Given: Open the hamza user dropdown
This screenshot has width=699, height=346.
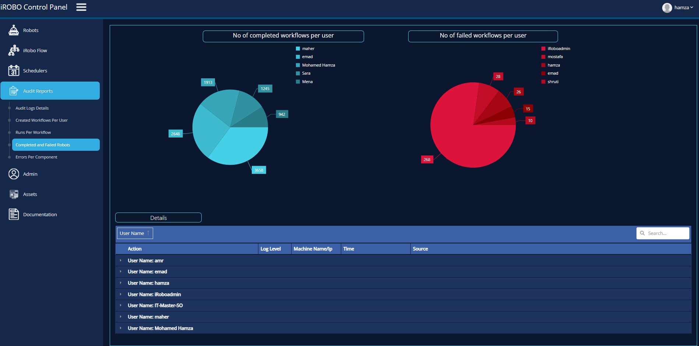Looking at the screenshot, I should click(x=678, y=7).
